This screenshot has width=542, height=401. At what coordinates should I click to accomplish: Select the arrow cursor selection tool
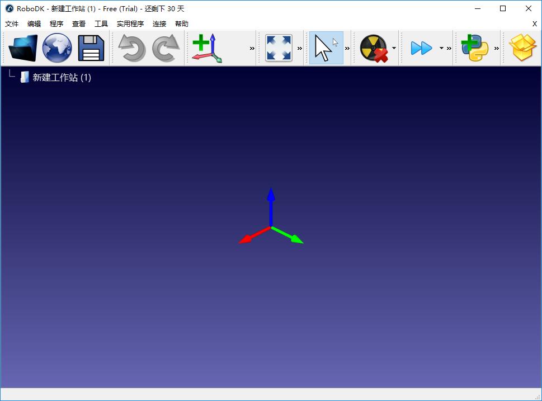[x=326, y=48]
